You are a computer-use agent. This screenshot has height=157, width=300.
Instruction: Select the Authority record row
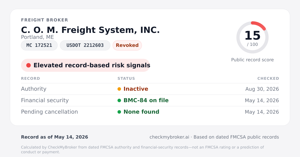pos(150,89)
